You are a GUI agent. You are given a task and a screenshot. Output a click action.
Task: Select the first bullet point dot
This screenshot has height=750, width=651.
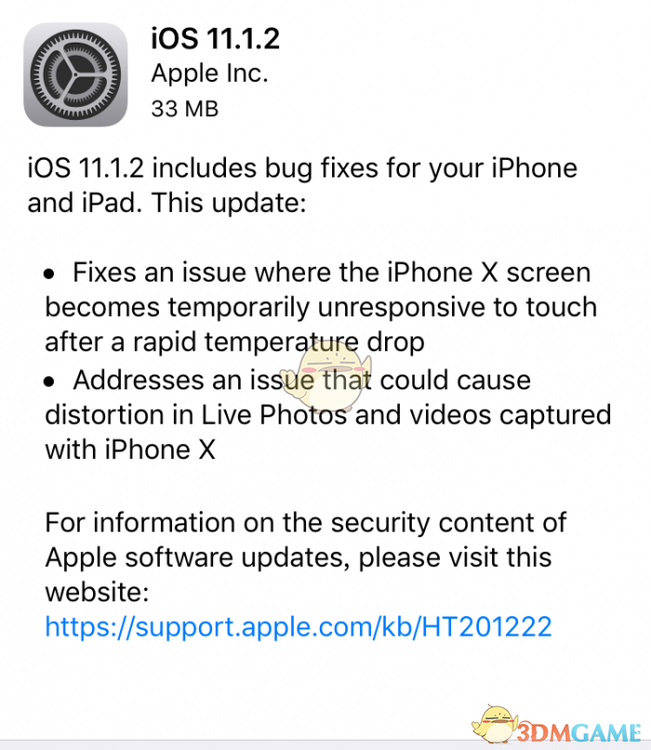49,274
